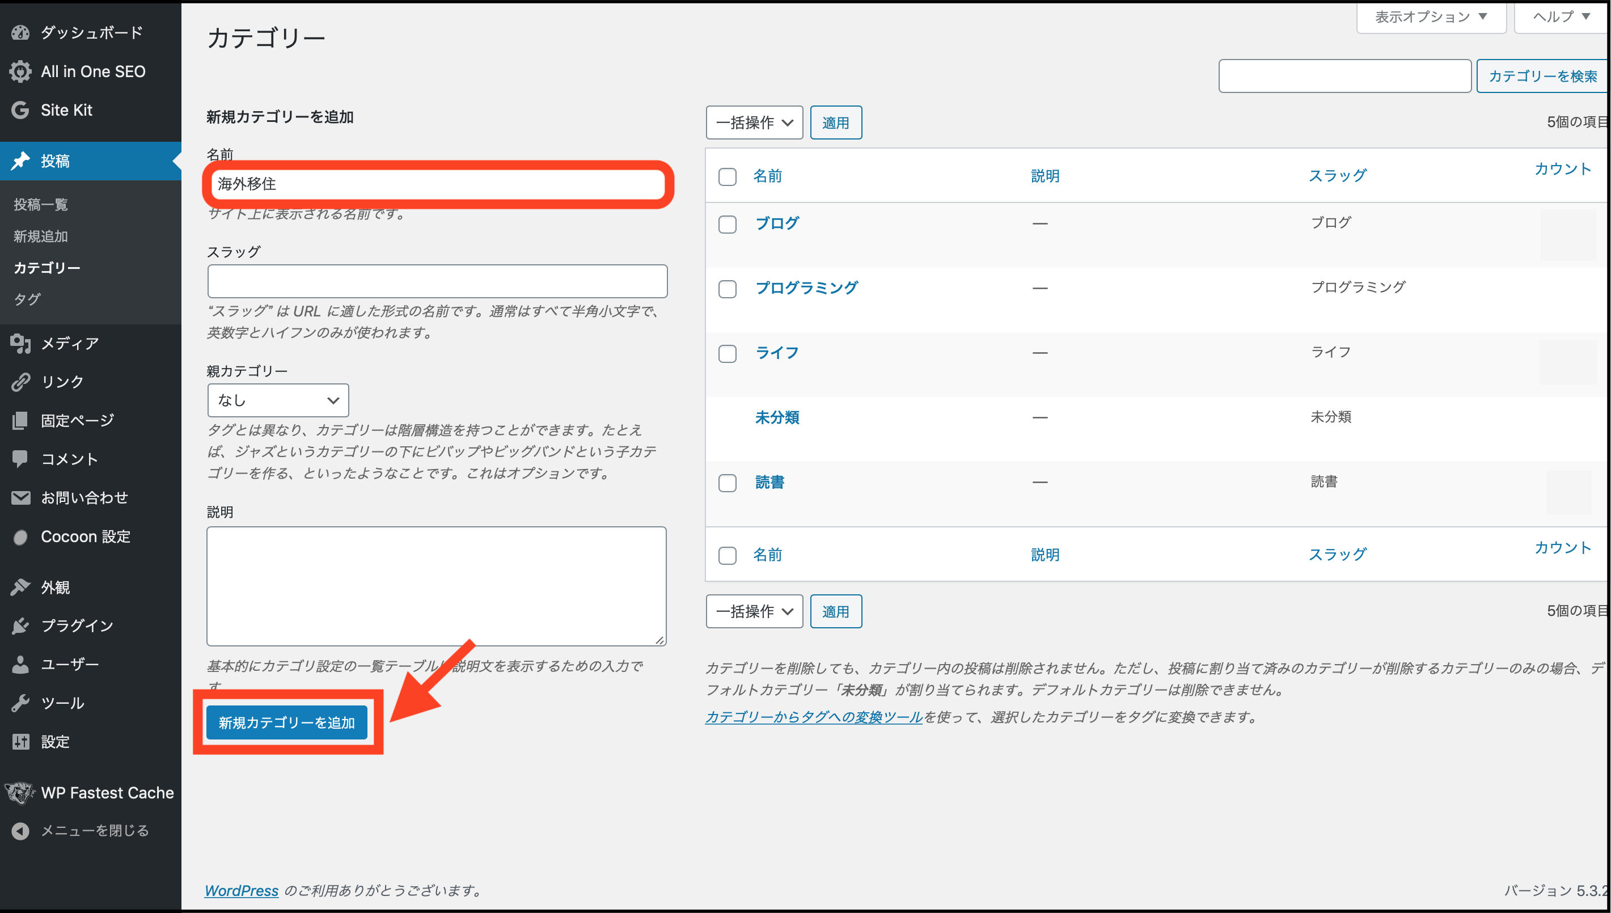Click the プラグイン plug icon

(20, 626)
